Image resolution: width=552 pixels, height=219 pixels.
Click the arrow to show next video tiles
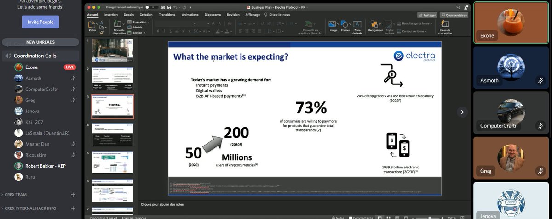pyautogui.click(x=463, y=112)
